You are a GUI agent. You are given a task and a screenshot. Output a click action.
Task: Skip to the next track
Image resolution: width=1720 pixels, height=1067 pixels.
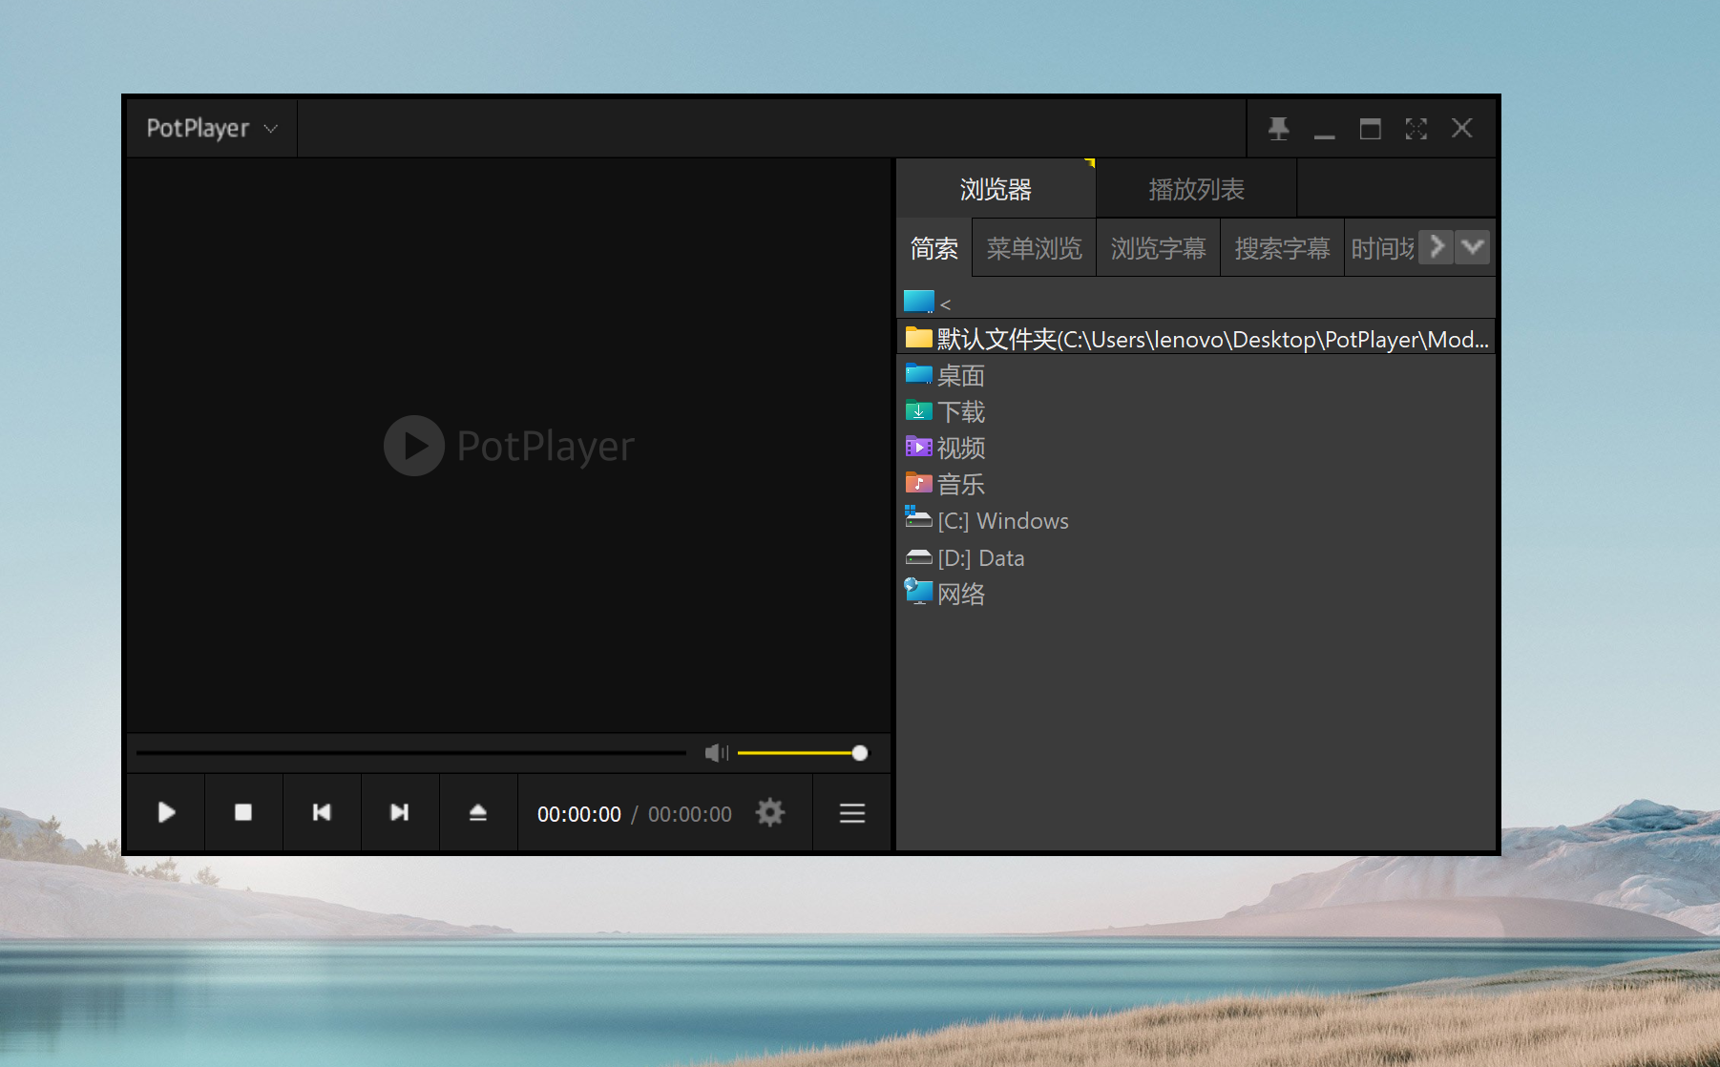[400, 812]
